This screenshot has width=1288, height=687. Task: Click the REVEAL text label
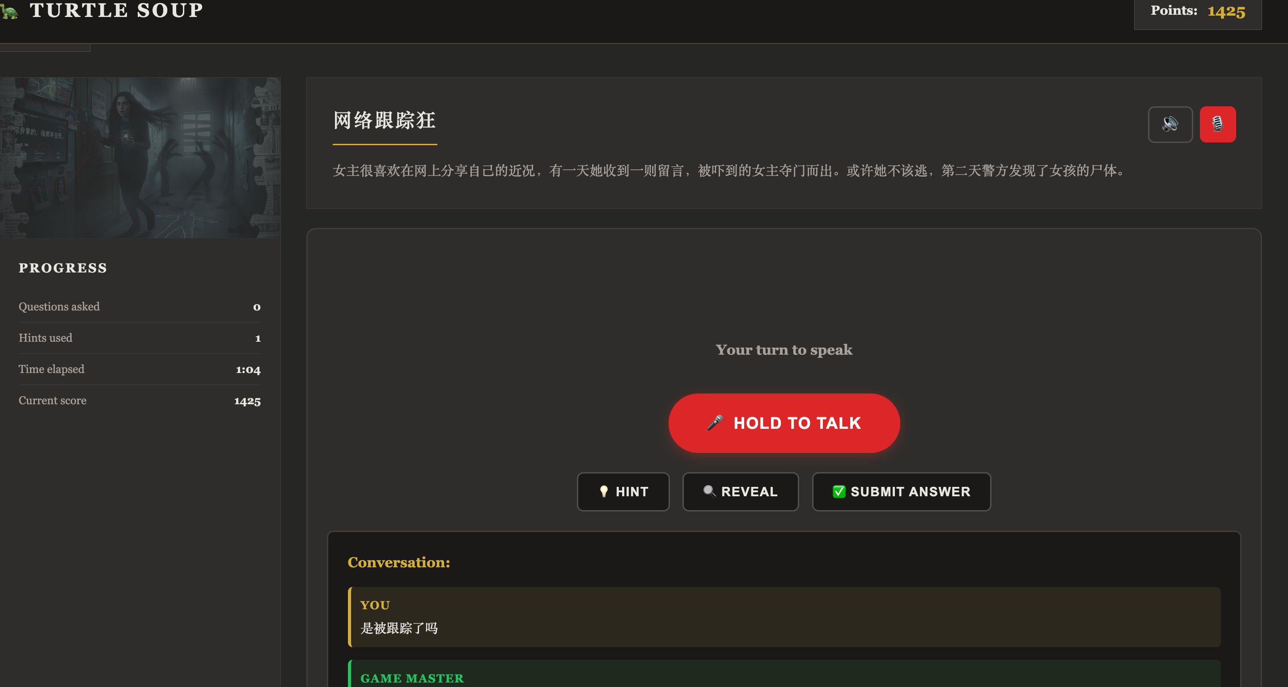pos(749,492)
